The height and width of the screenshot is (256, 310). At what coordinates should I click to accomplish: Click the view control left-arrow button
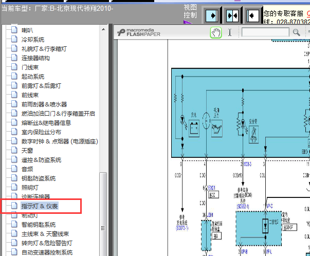[x=253, y=15]
